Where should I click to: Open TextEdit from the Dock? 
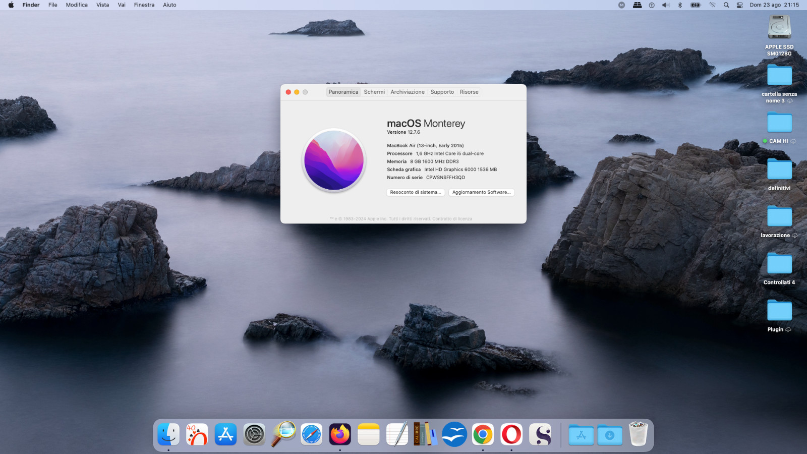tap(397, 434)
